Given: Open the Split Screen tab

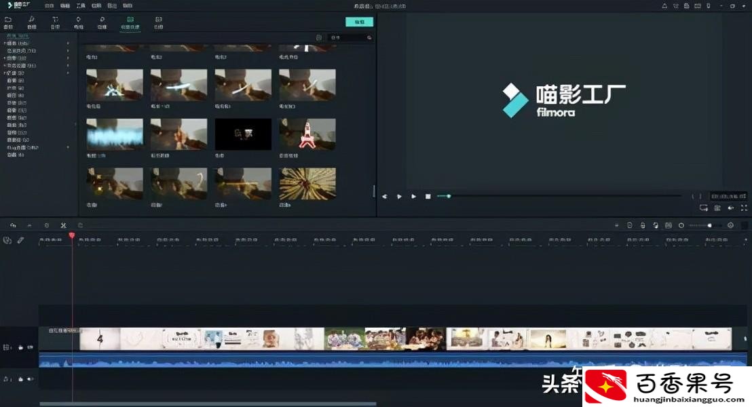Looking at the screenshot, I should (x=158, y=22).
